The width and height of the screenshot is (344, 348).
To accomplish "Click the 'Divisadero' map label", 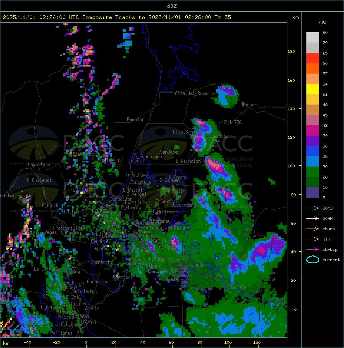I will click(x=184, y=205).
